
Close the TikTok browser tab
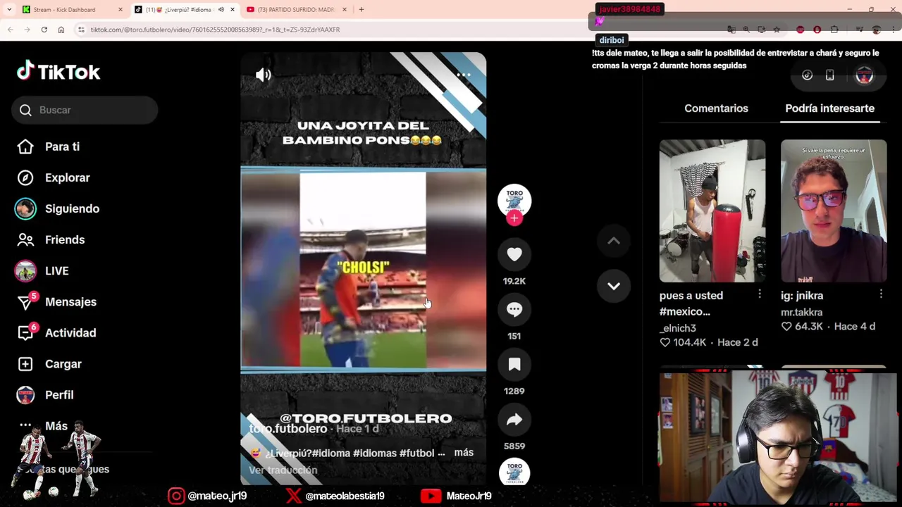click(233, 10)
